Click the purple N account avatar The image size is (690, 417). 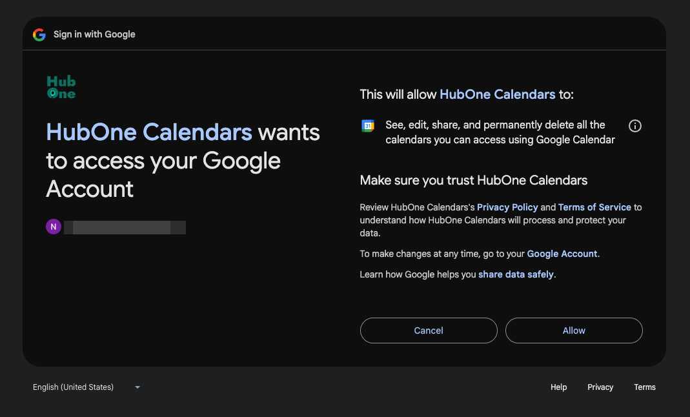click(54, 227)
